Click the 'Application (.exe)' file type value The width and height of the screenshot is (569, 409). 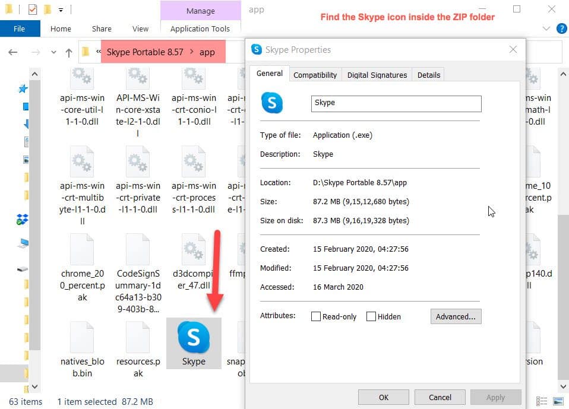343,135
